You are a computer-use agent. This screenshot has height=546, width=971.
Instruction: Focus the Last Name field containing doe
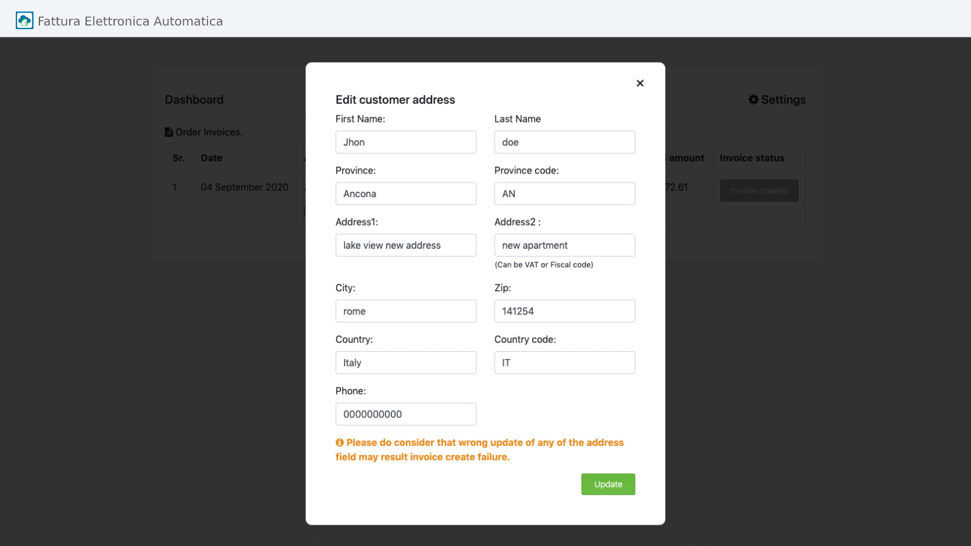pos(564,142)
